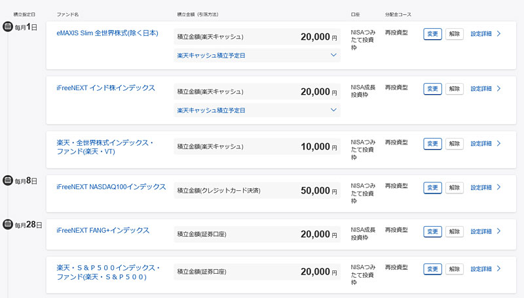
Task: Click 積立金額(証券口座) label in FANG+ row
Action: point(202,235)
